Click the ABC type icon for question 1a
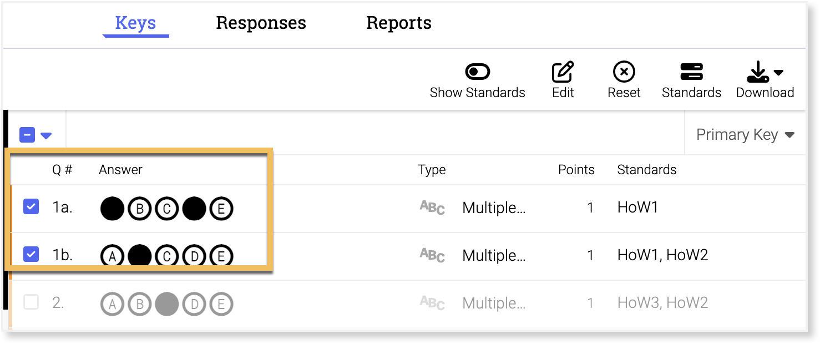 (432, 208)
